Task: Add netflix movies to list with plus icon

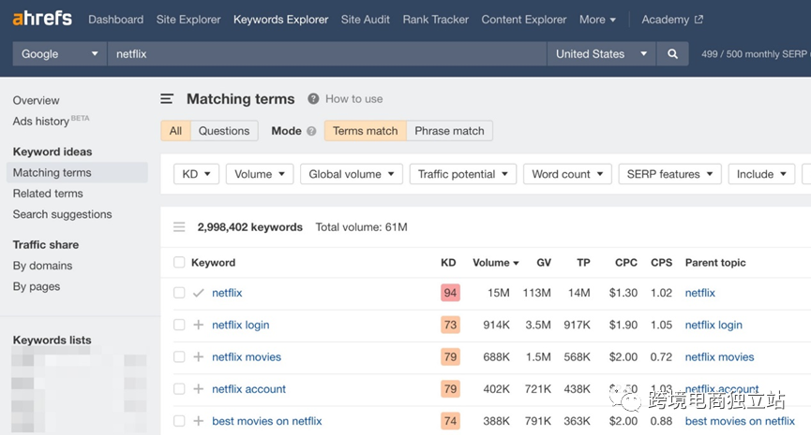Action: [198, 356]
